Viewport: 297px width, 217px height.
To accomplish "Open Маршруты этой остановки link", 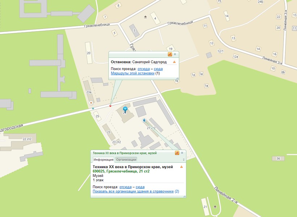I will click(x=133, y=73).
